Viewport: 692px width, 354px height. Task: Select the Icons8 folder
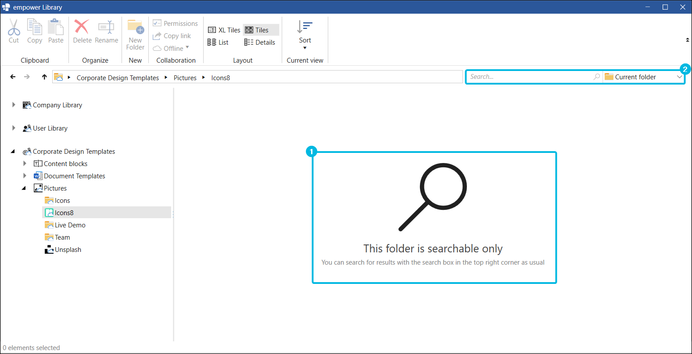point(107,212)
